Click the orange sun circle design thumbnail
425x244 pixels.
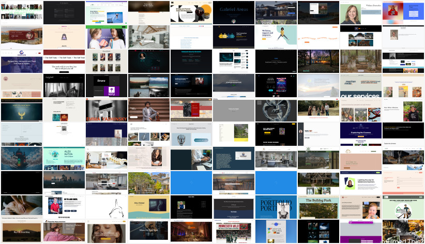click(191, 12)
